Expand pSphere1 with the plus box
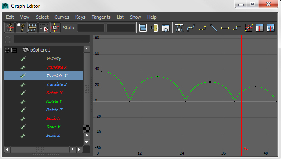 (x=14, y=50)
